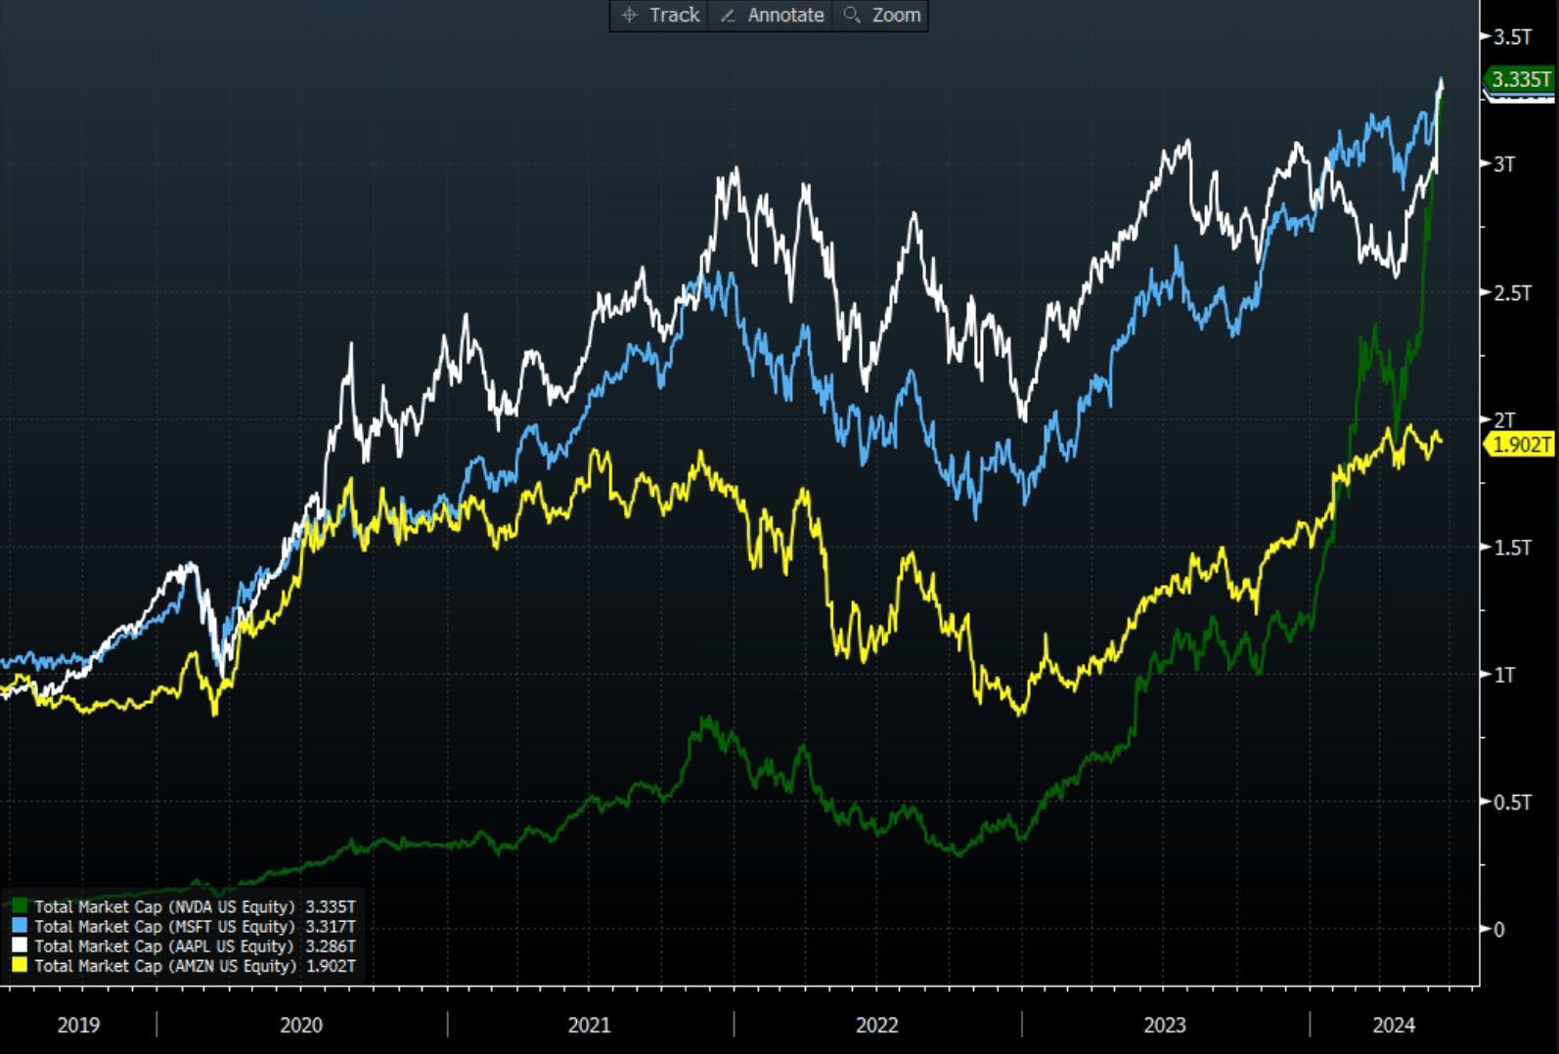Open the Annotate tool by its label
The width and height of the screenshot is (1559, 1054).
(785, 15)
